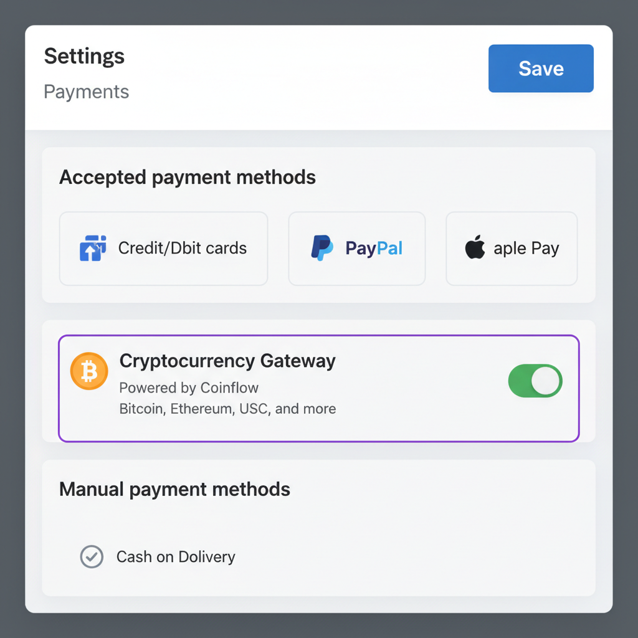Click the green toggle knob
The height and width of the screenshot is (638, 638).
(x=545, y=381)
